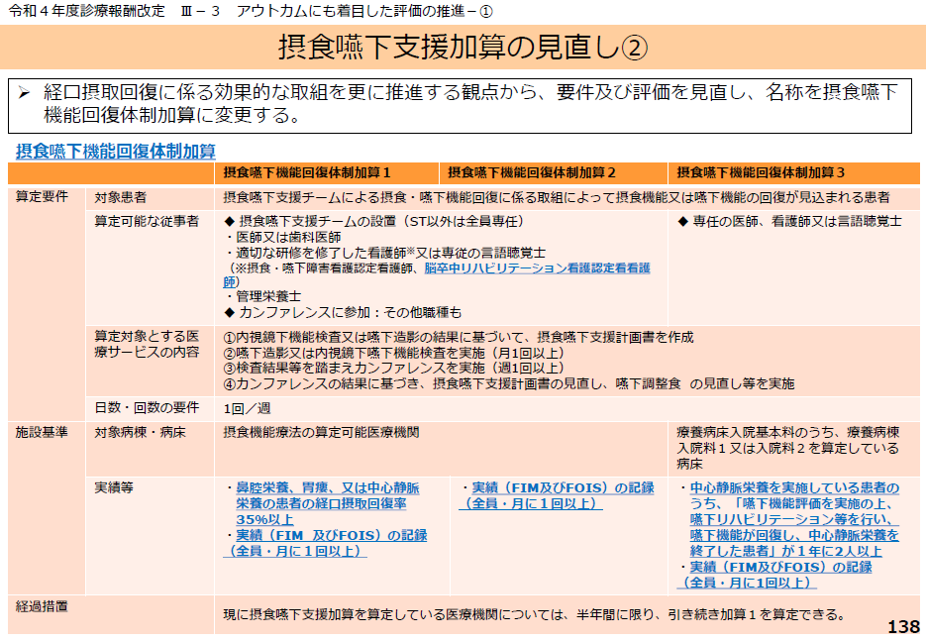Click the 算定要件 row category cell
Viewport: 926px width, 641px height.
coord(42,196)
